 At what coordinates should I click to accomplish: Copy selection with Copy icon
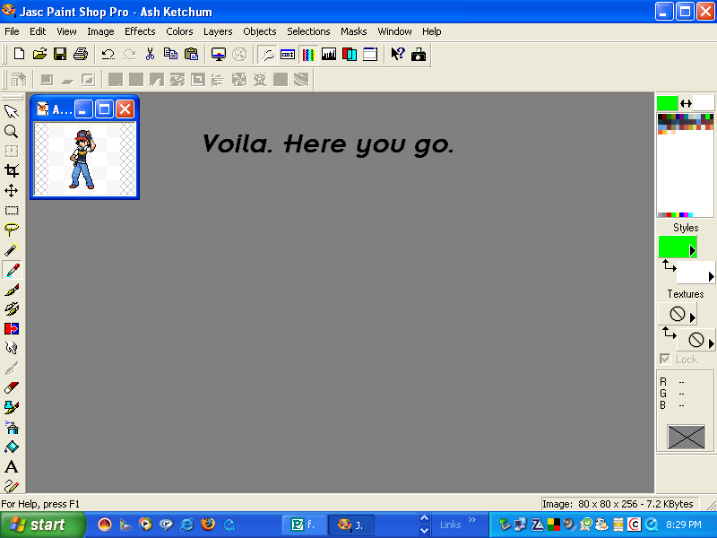click(170, 54)
